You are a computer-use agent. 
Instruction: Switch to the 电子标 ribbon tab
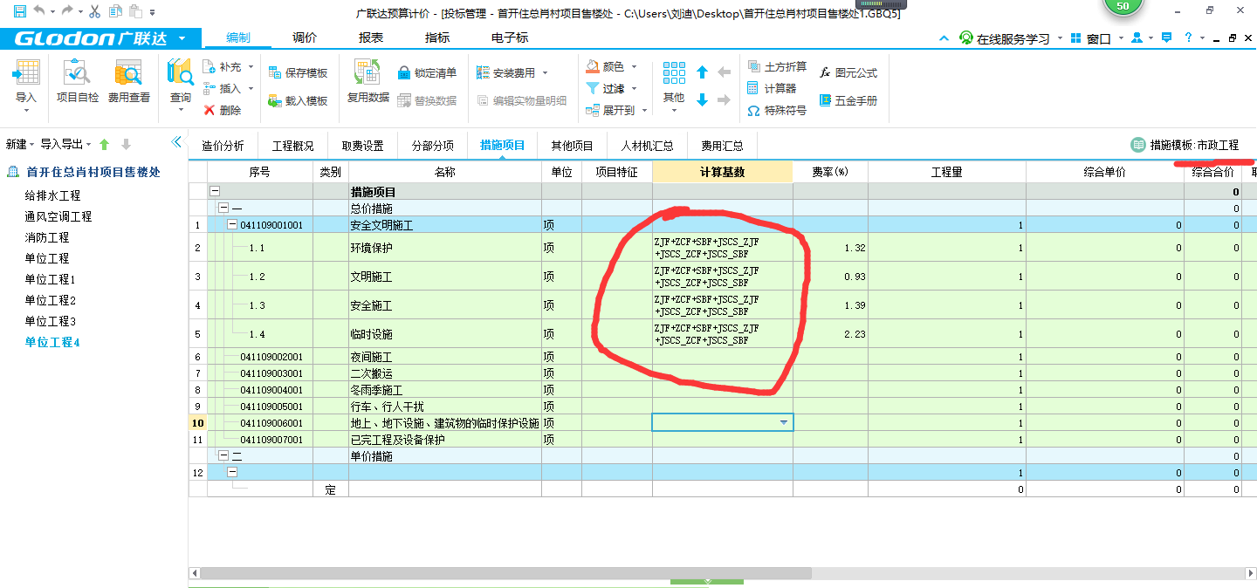coord(510,38)
